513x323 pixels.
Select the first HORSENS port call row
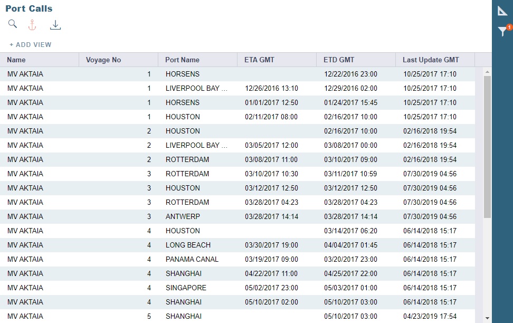click(211, 74)
